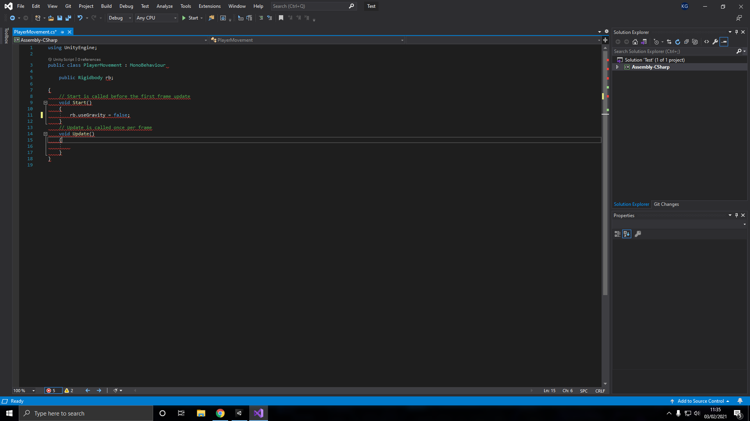Select Solution 'Test' in the tree

654,60
